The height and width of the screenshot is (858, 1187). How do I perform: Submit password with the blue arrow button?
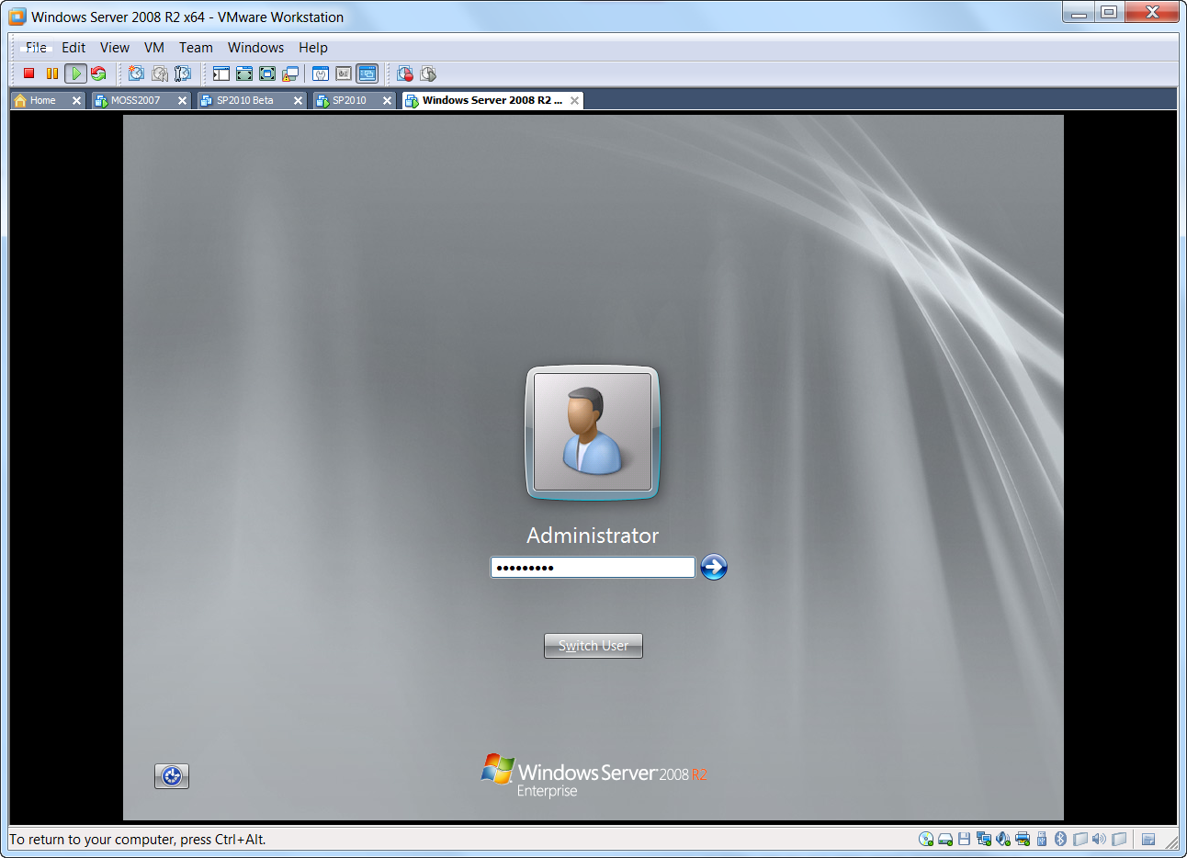(714, 567)
